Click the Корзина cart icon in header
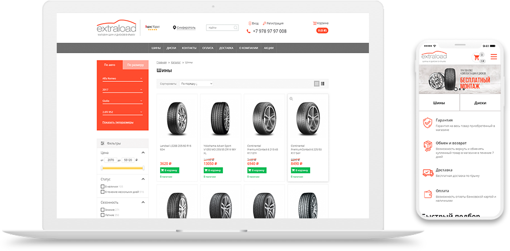 [315, 23]
